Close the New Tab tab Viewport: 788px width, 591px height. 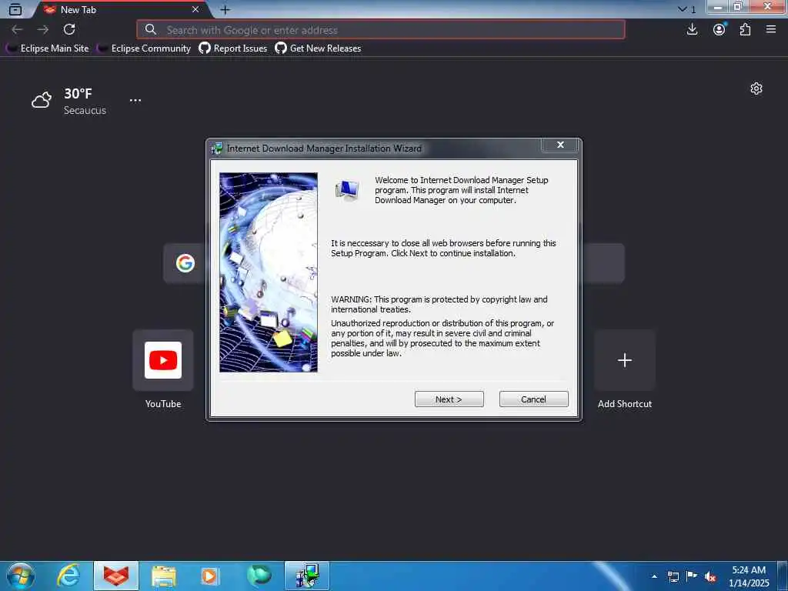click(x=195, y=9)
